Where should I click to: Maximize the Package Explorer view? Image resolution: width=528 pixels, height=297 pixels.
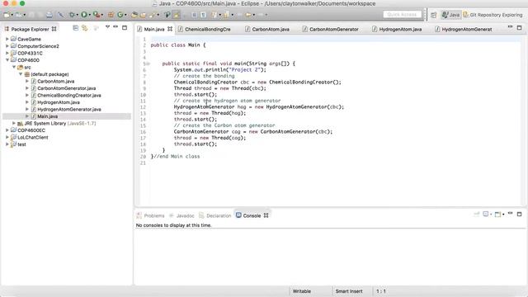(125, 27)
